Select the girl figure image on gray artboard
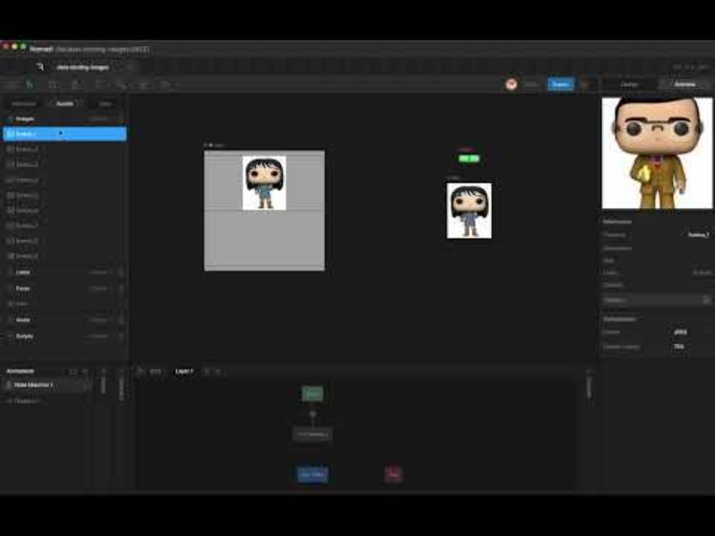Screen dimensions: 715x536 click(265, 183)
